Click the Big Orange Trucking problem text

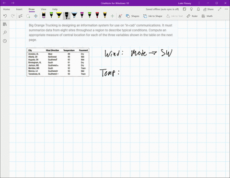pyautogui.click(x=101, y=33)
